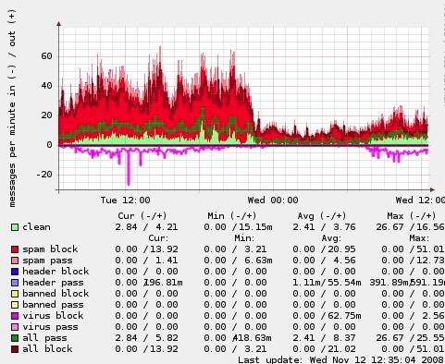Click the Tue 12:00 time axis label

click(125, 200)
